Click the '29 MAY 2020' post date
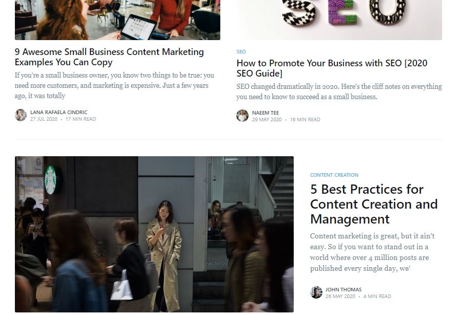This screenshot has width=456, height=315. pos(267,120)
